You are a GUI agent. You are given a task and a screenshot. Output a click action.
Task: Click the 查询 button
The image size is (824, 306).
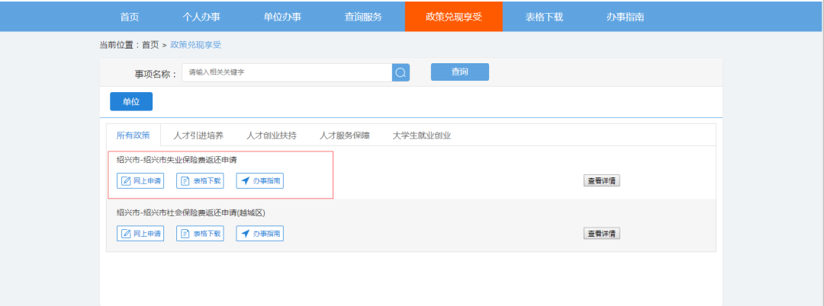click(460, 72)
